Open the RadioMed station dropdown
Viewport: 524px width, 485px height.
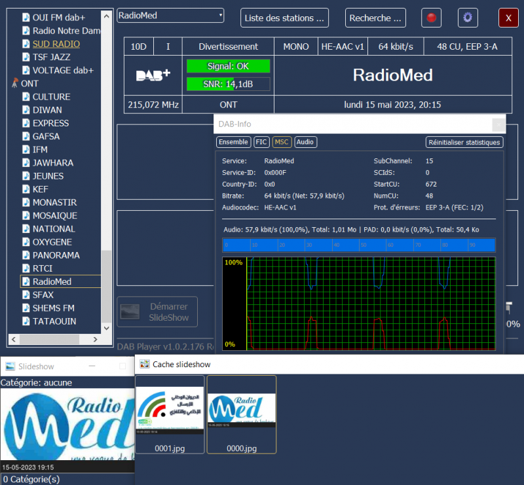point(170,15)
